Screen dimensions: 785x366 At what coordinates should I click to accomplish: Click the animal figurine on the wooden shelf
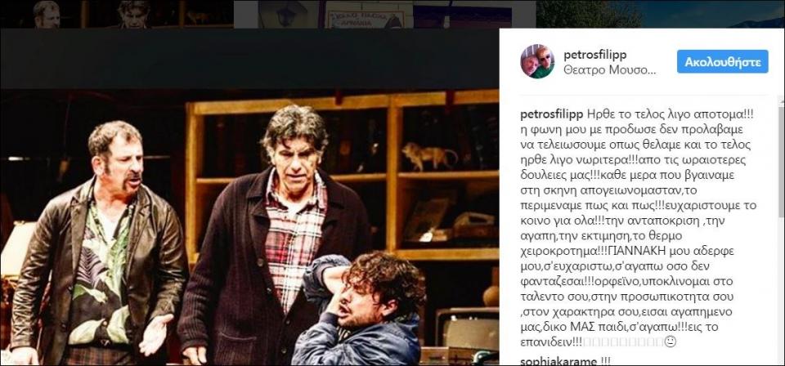(x=429, y=156)
